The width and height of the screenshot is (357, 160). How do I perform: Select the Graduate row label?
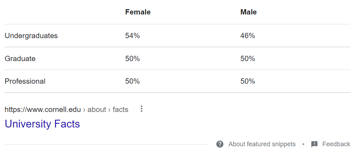click(20, 59)
